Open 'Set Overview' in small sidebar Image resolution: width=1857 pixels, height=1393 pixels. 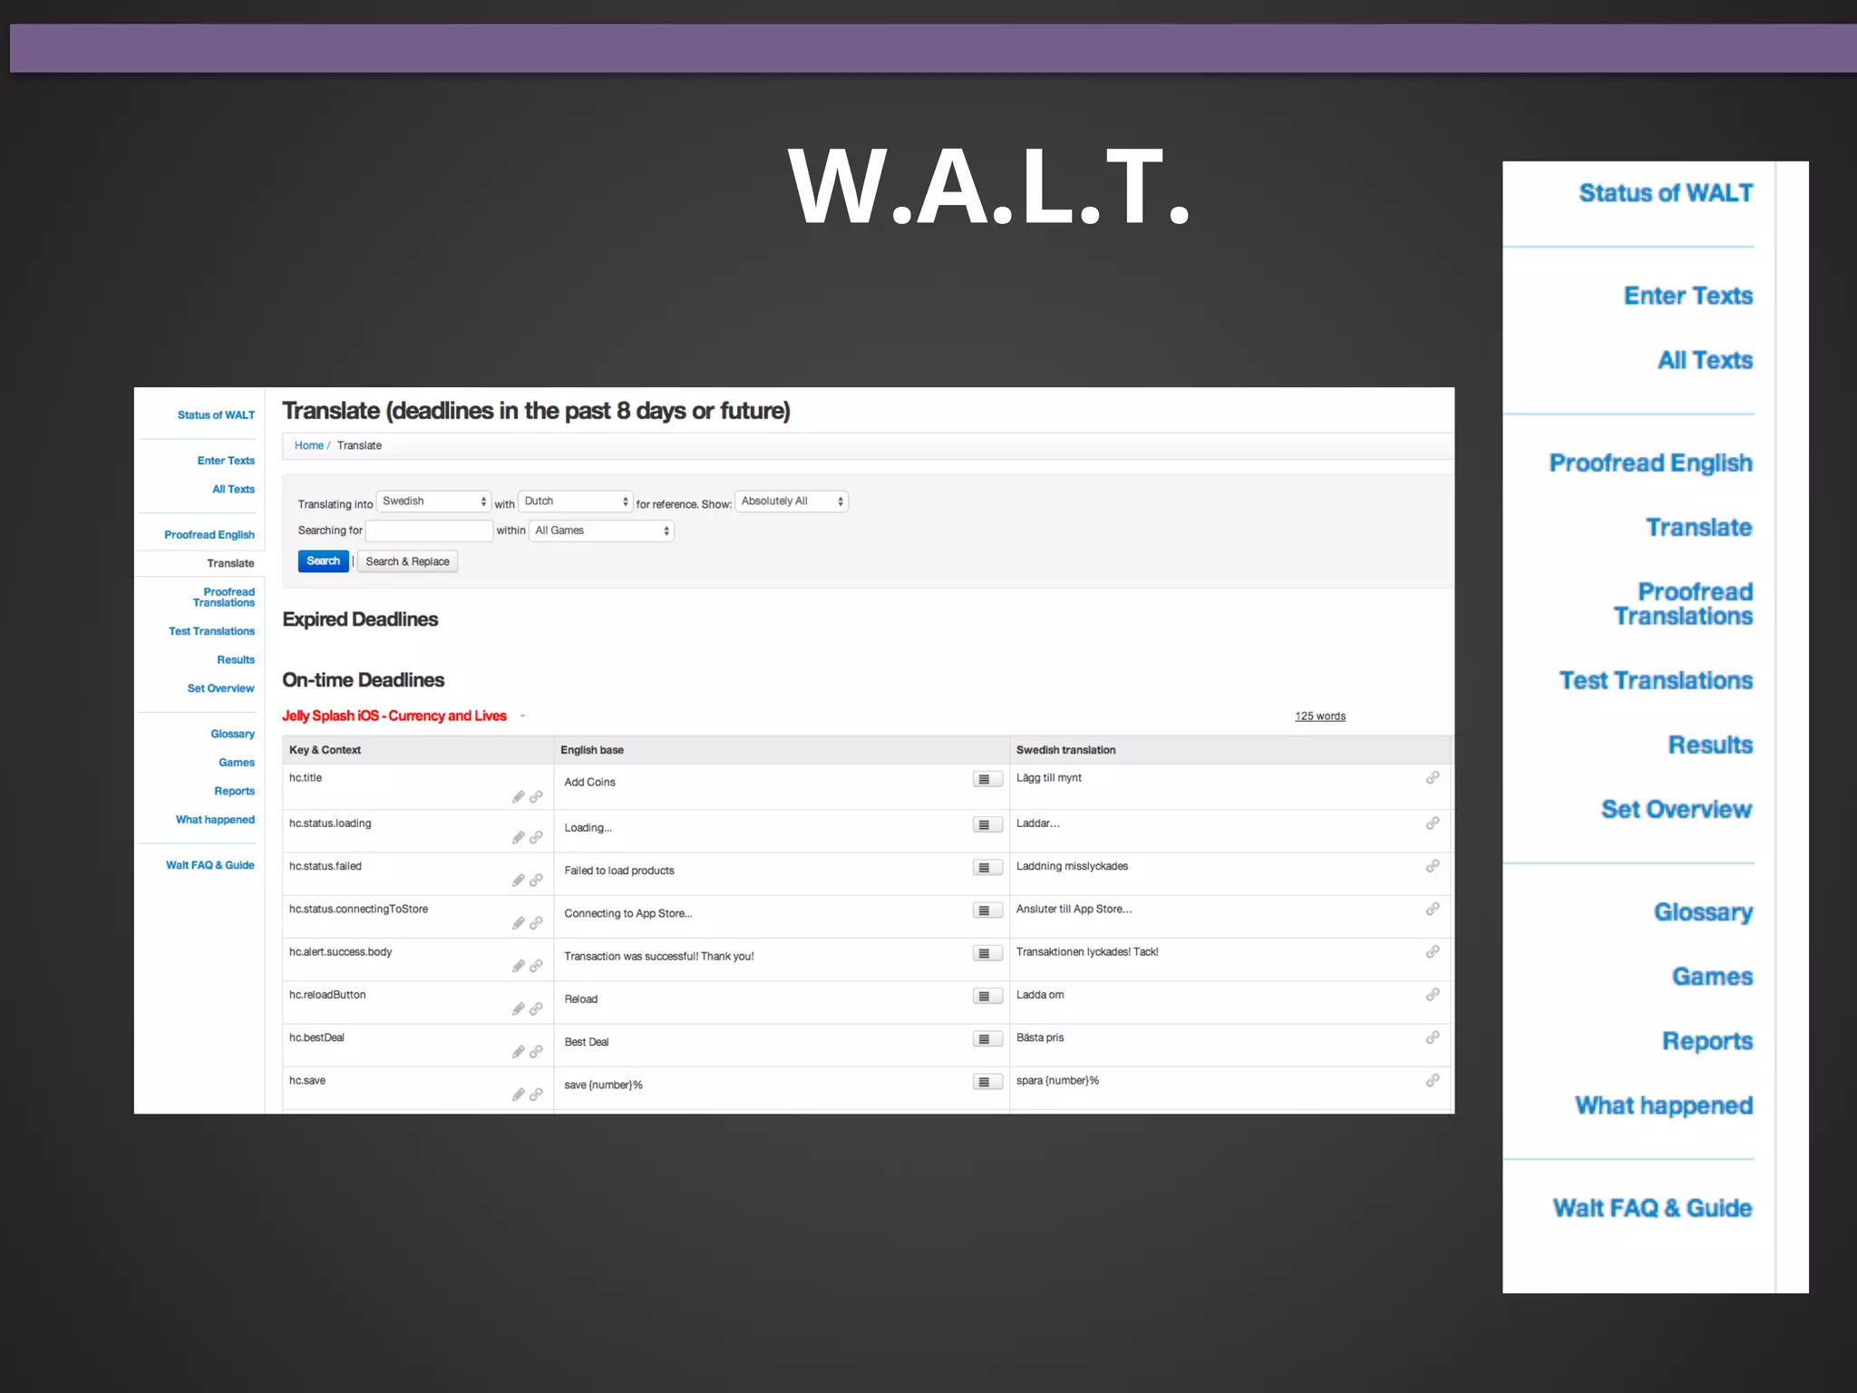coord(220,688)
